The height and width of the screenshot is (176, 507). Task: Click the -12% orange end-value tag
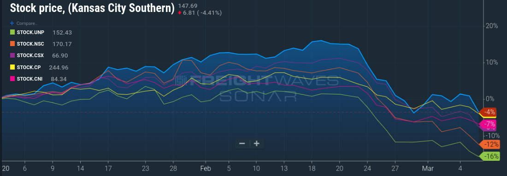pos(489,144)
